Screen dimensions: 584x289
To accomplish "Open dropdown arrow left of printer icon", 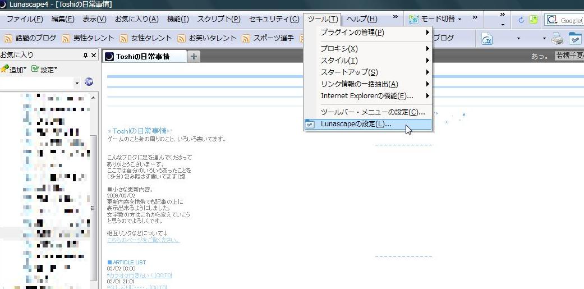I will tap(544, 38).
